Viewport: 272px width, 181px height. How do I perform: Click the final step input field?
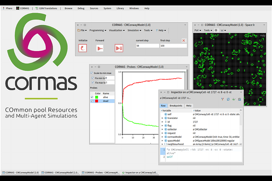pyautogui.click(x=173, y=46)
